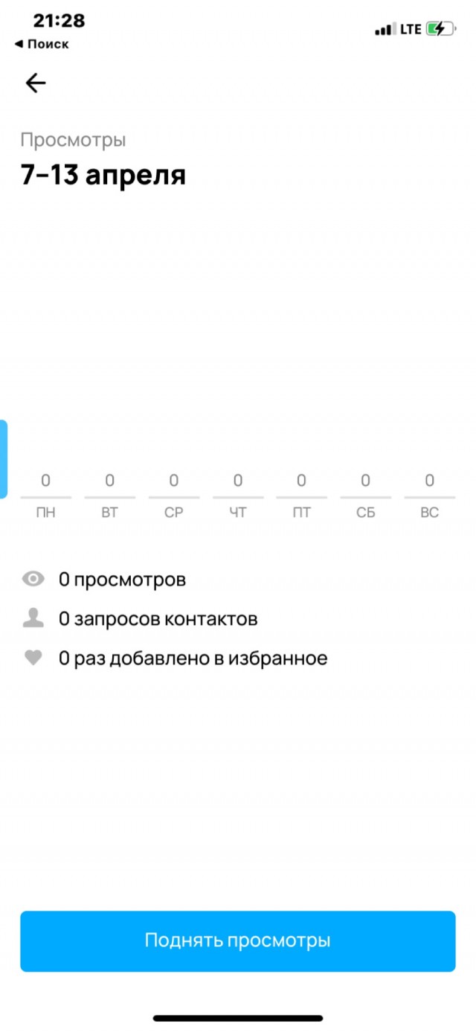The width and height of the screenshot is (476, 1032).
Task: Tap 0 раз добавлено в избранное
Action: (193, 658)
